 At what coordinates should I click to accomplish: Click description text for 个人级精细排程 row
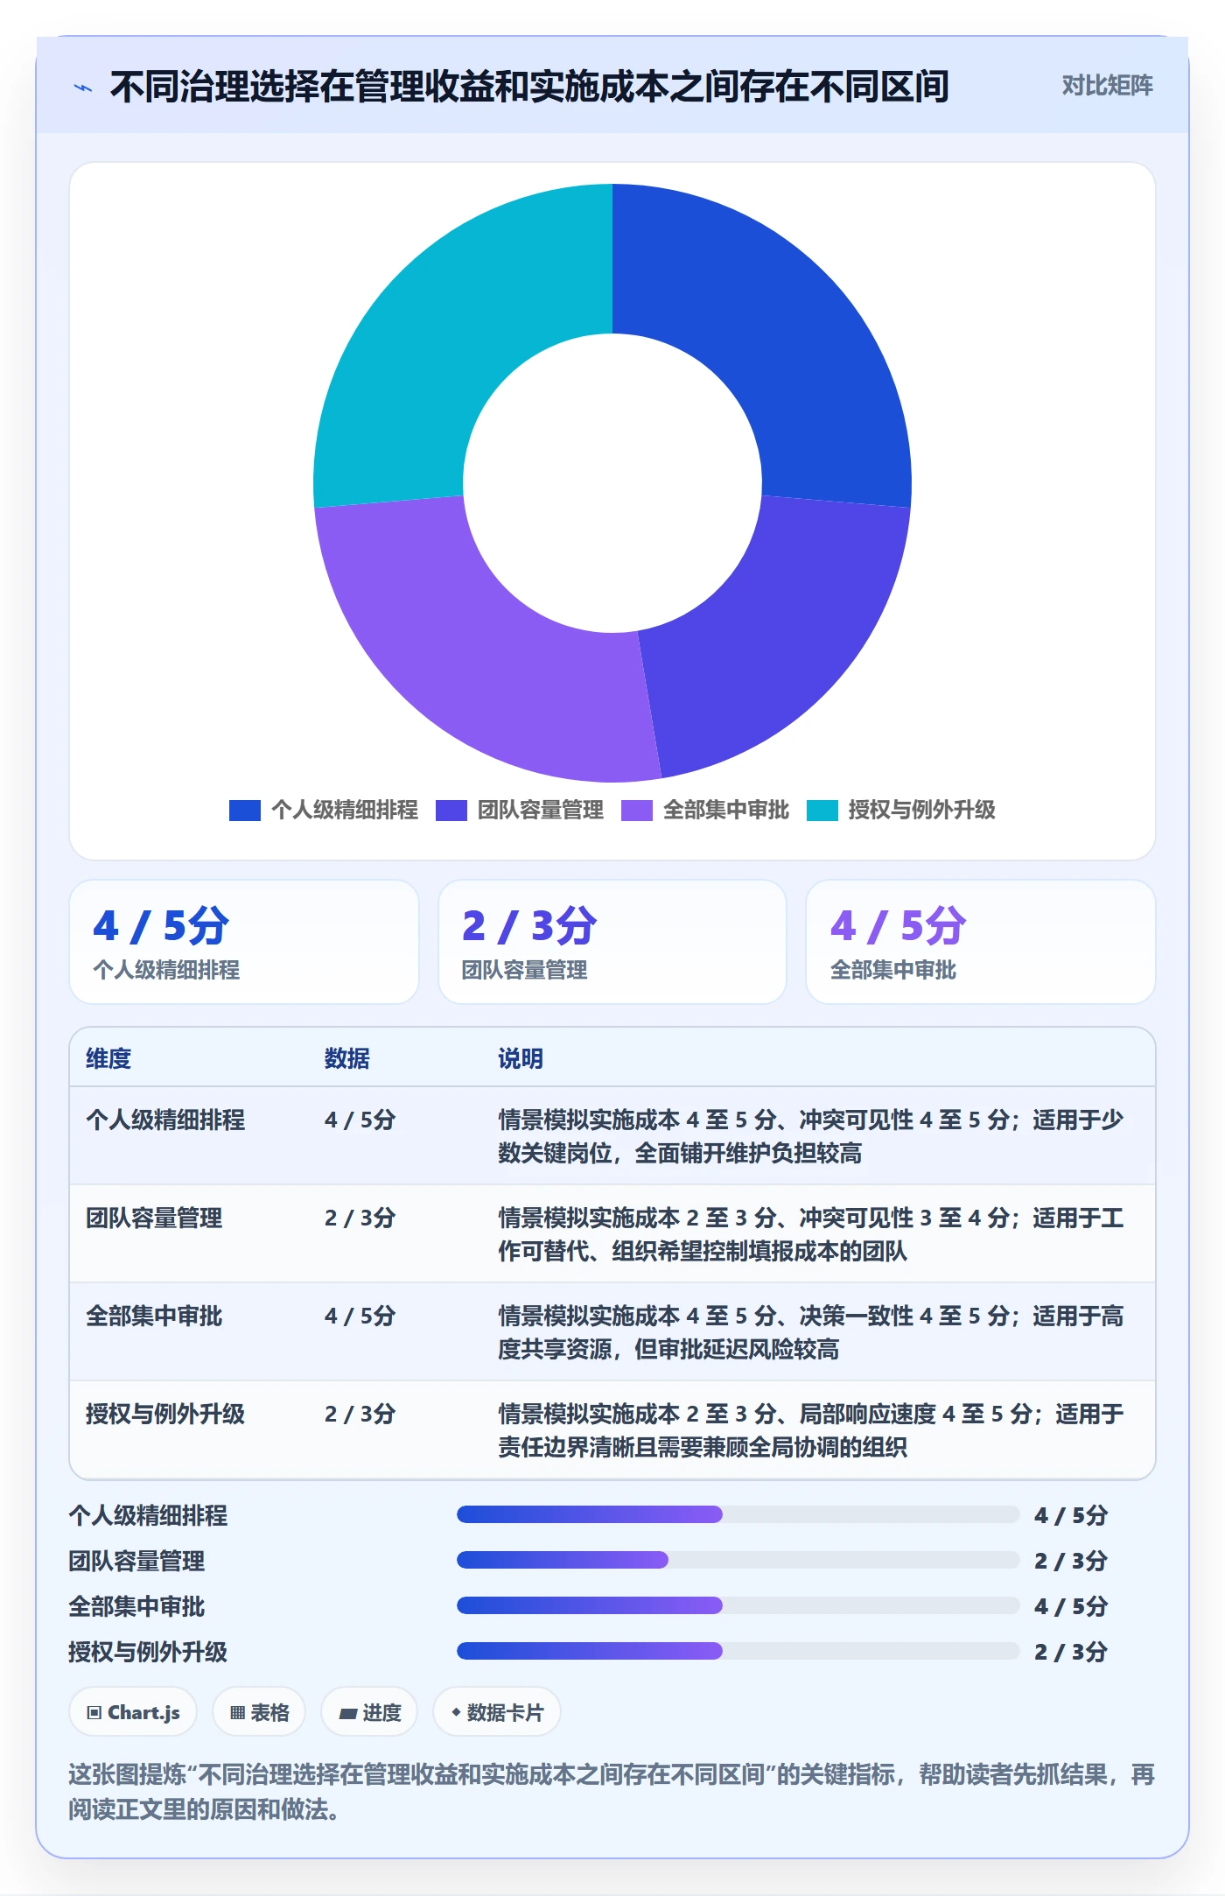click(x=811, y=1136)
